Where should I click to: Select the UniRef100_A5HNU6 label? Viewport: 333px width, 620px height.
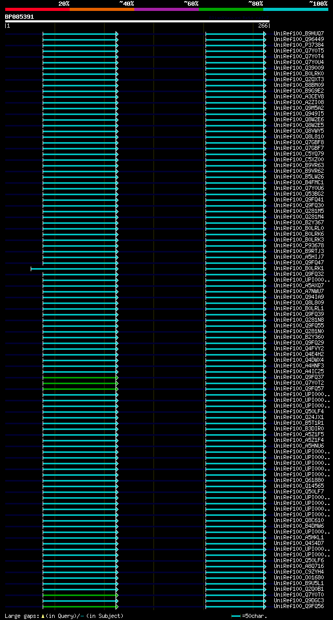tap(299, 446)
